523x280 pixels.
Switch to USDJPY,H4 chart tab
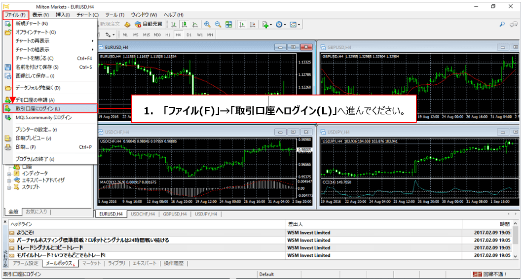tap(206, 214)
